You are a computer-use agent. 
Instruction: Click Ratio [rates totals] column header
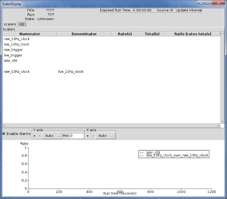(x=193, y=34)
